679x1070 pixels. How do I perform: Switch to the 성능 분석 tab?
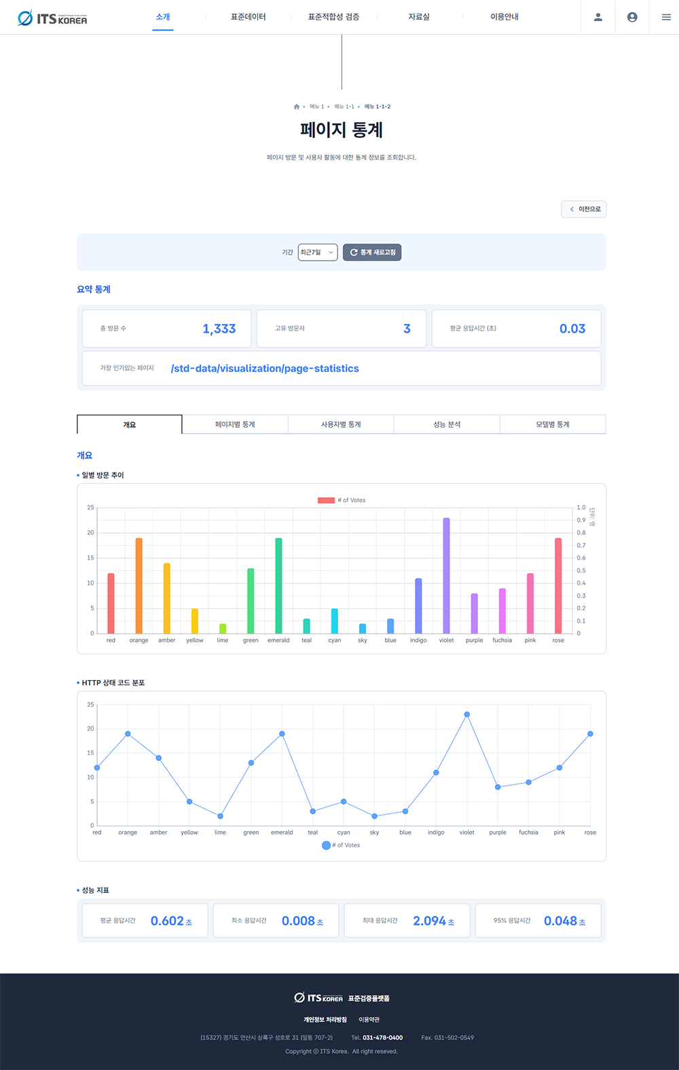pos(447,424)
